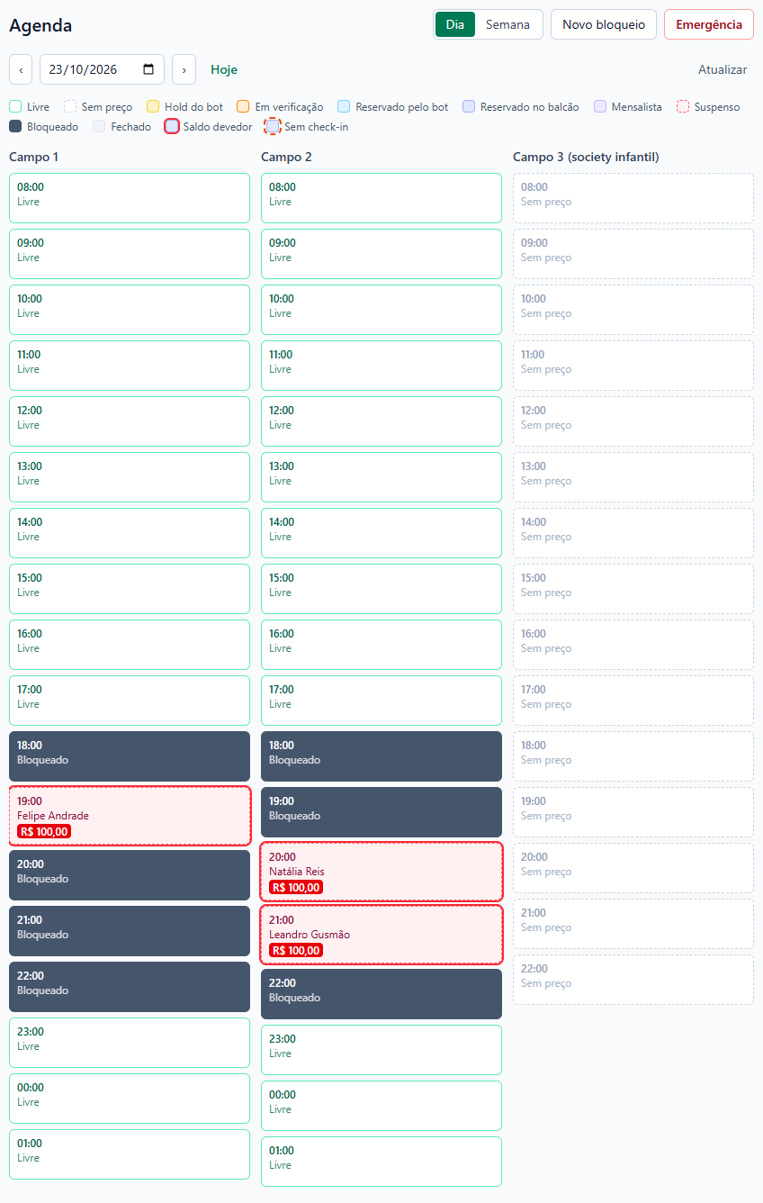The height and width of the screenshot is (1203, 763).
Task: Open Felipe Andrade 19:00 booking on Campo 1
Action: point(130,816)
